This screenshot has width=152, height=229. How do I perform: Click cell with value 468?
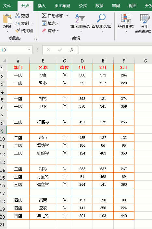[103, 177]
